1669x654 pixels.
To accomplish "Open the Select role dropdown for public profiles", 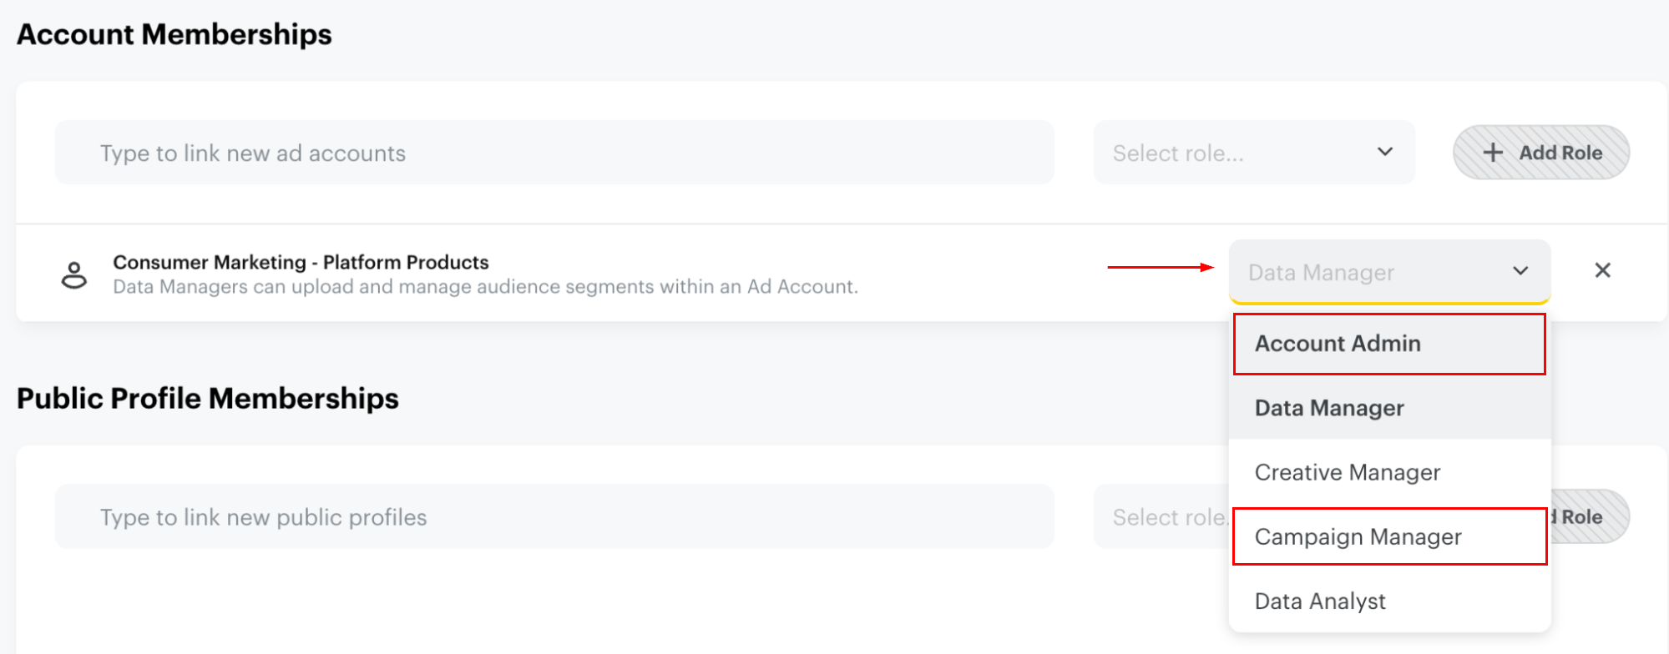I will [1161, 517].
